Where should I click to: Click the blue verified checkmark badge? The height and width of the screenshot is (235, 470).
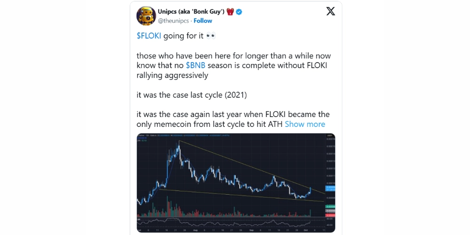point(239,12)
